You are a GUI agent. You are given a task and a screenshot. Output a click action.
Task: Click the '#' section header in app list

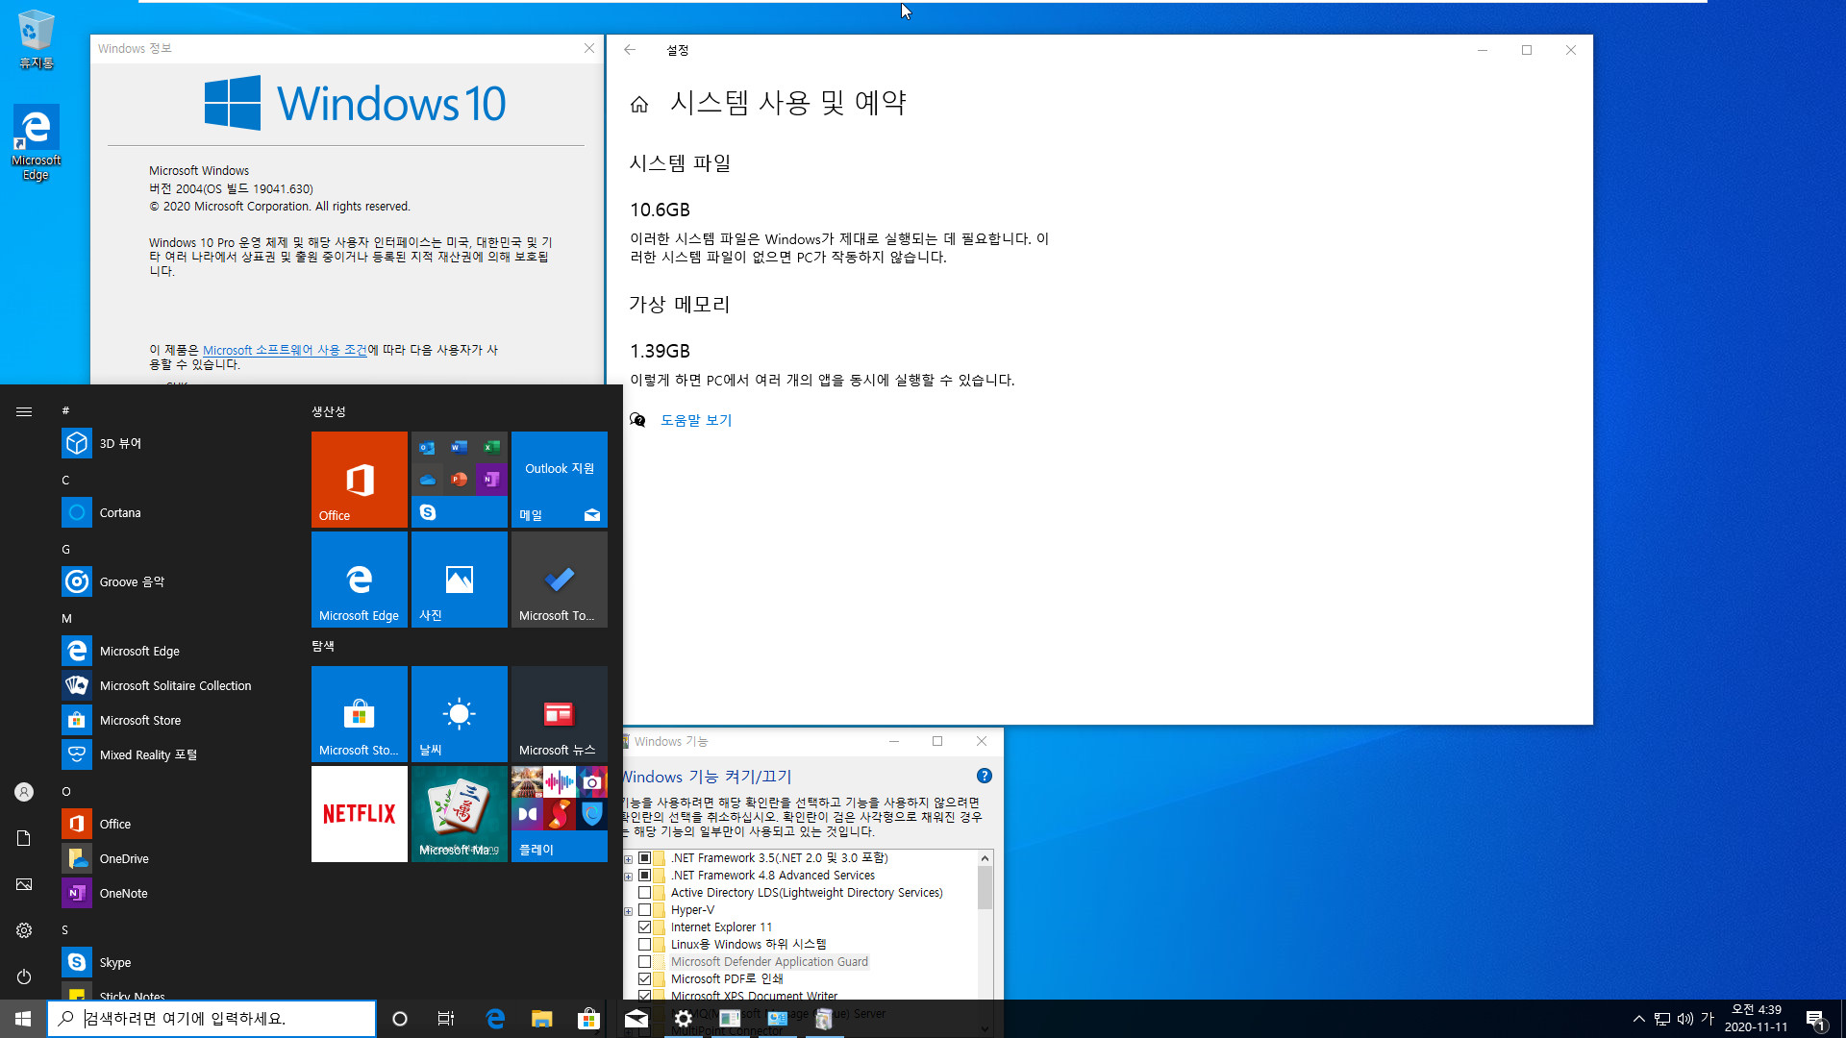point(65,410)
